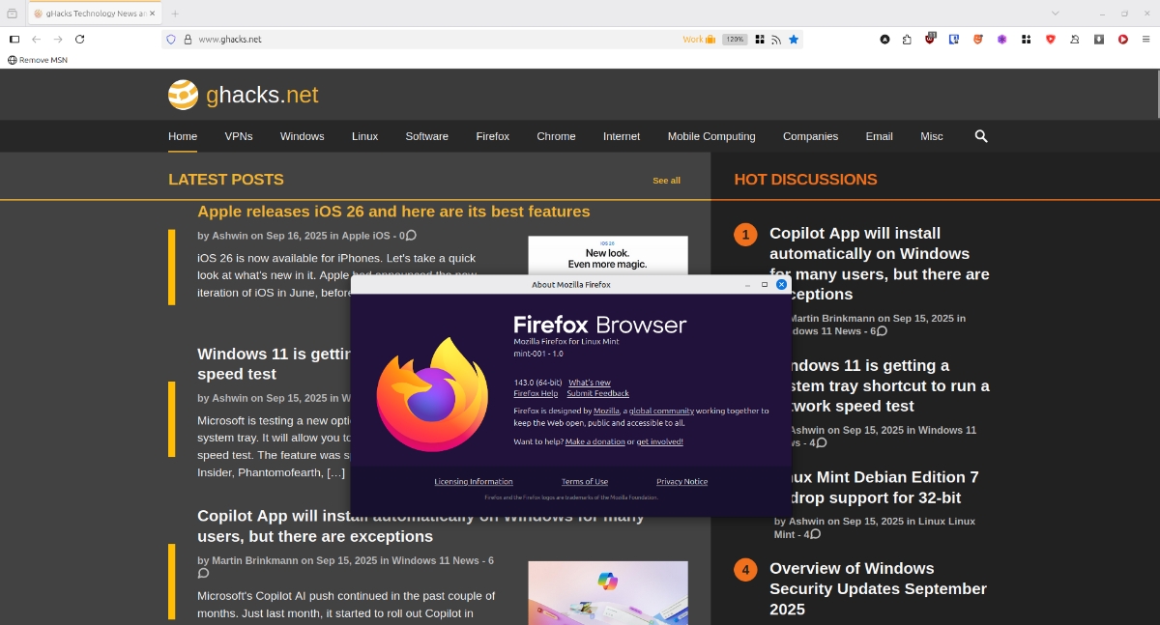Reload the current page
This screenshot has height=625, width=1160.
coord(79,40)
